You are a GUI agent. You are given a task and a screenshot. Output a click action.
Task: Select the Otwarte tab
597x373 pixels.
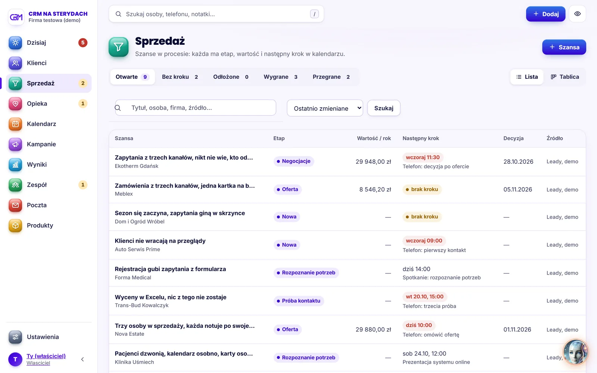[x=132, y=77]
